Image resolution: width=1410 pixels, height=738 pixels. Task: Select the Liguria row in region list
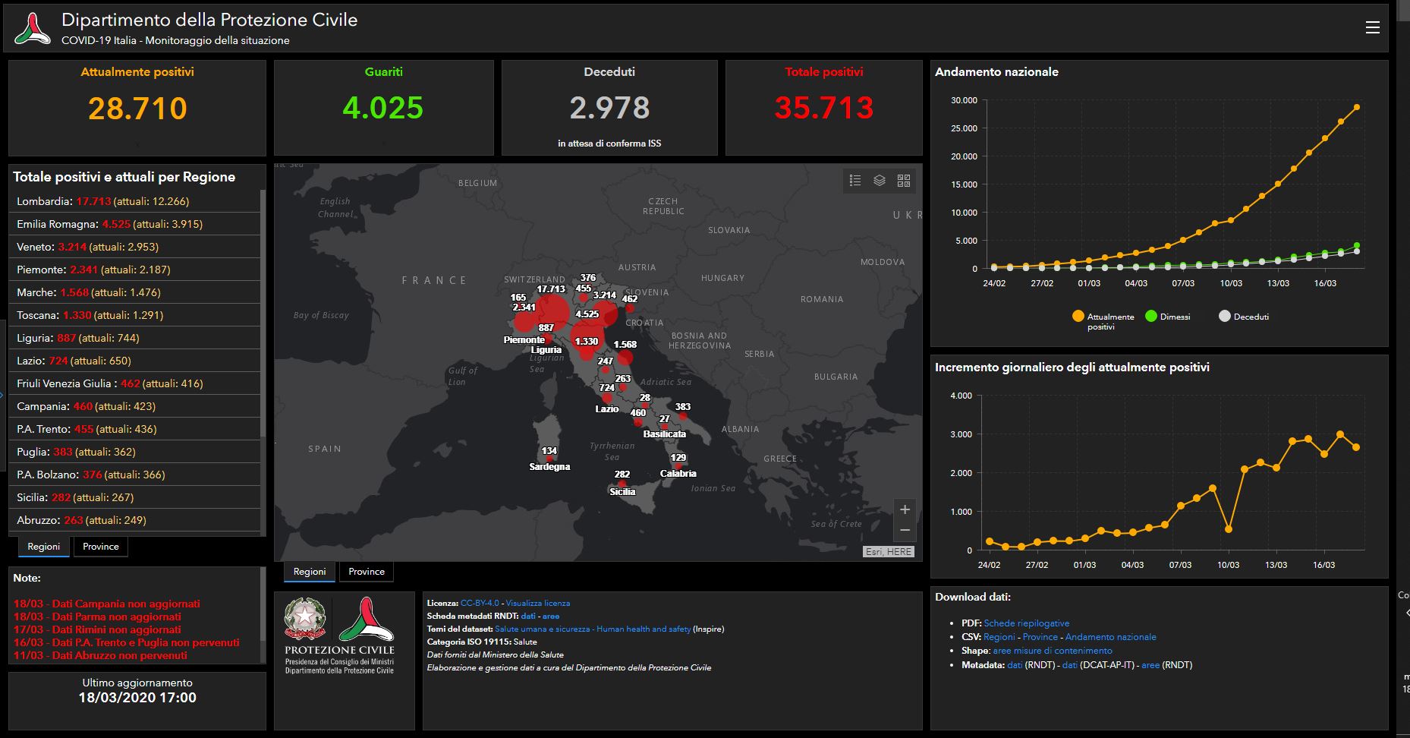(x=134, y=338)
